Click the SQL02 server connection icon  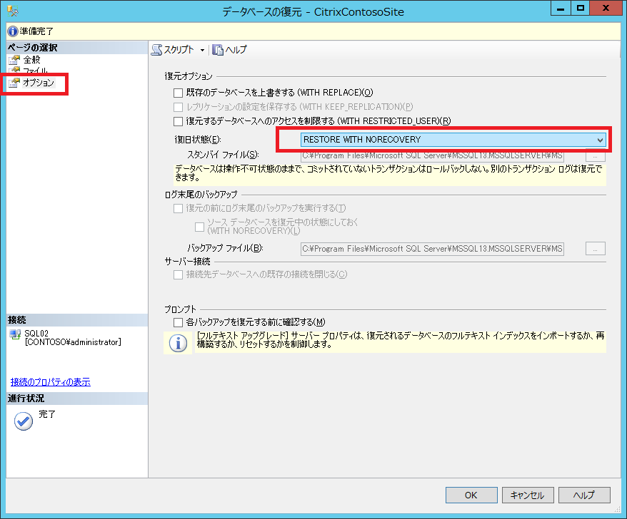(x=15, y=334)
